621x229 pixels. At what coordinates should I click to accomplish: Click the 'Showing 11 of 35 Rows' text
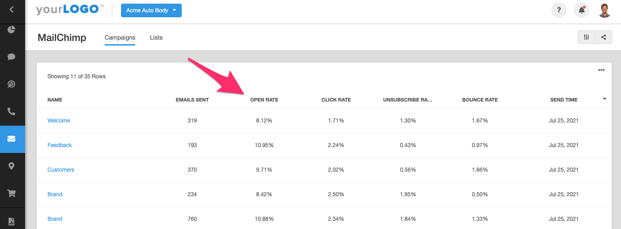(x=77, y=76)
